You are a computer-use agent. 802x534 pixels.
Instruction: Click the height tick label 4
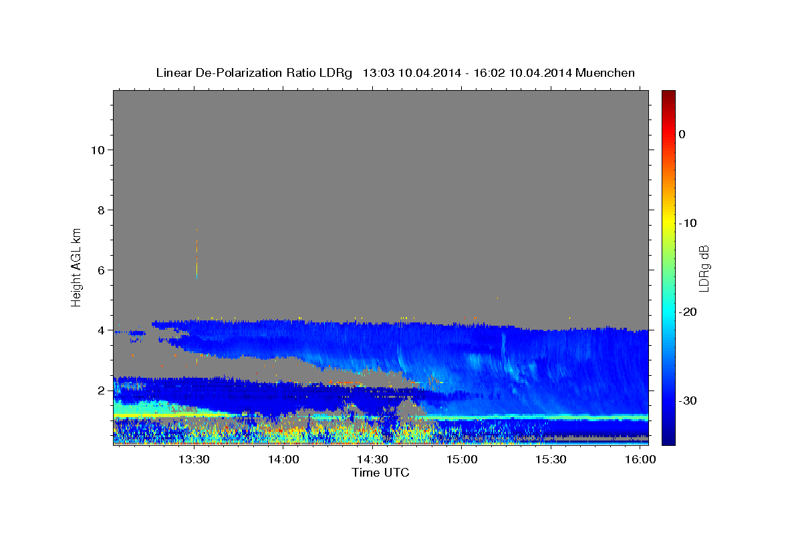(x=101, y=330)
